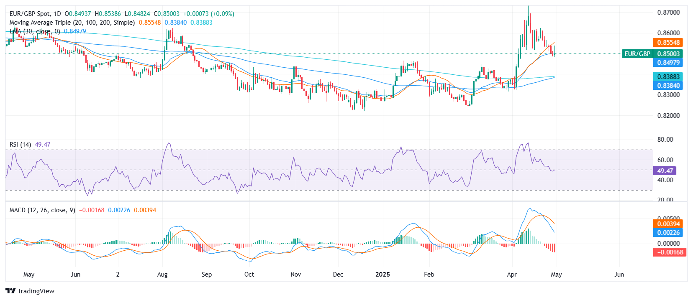
Task: Click the 0.87000 price axis label
Action: 668,13
